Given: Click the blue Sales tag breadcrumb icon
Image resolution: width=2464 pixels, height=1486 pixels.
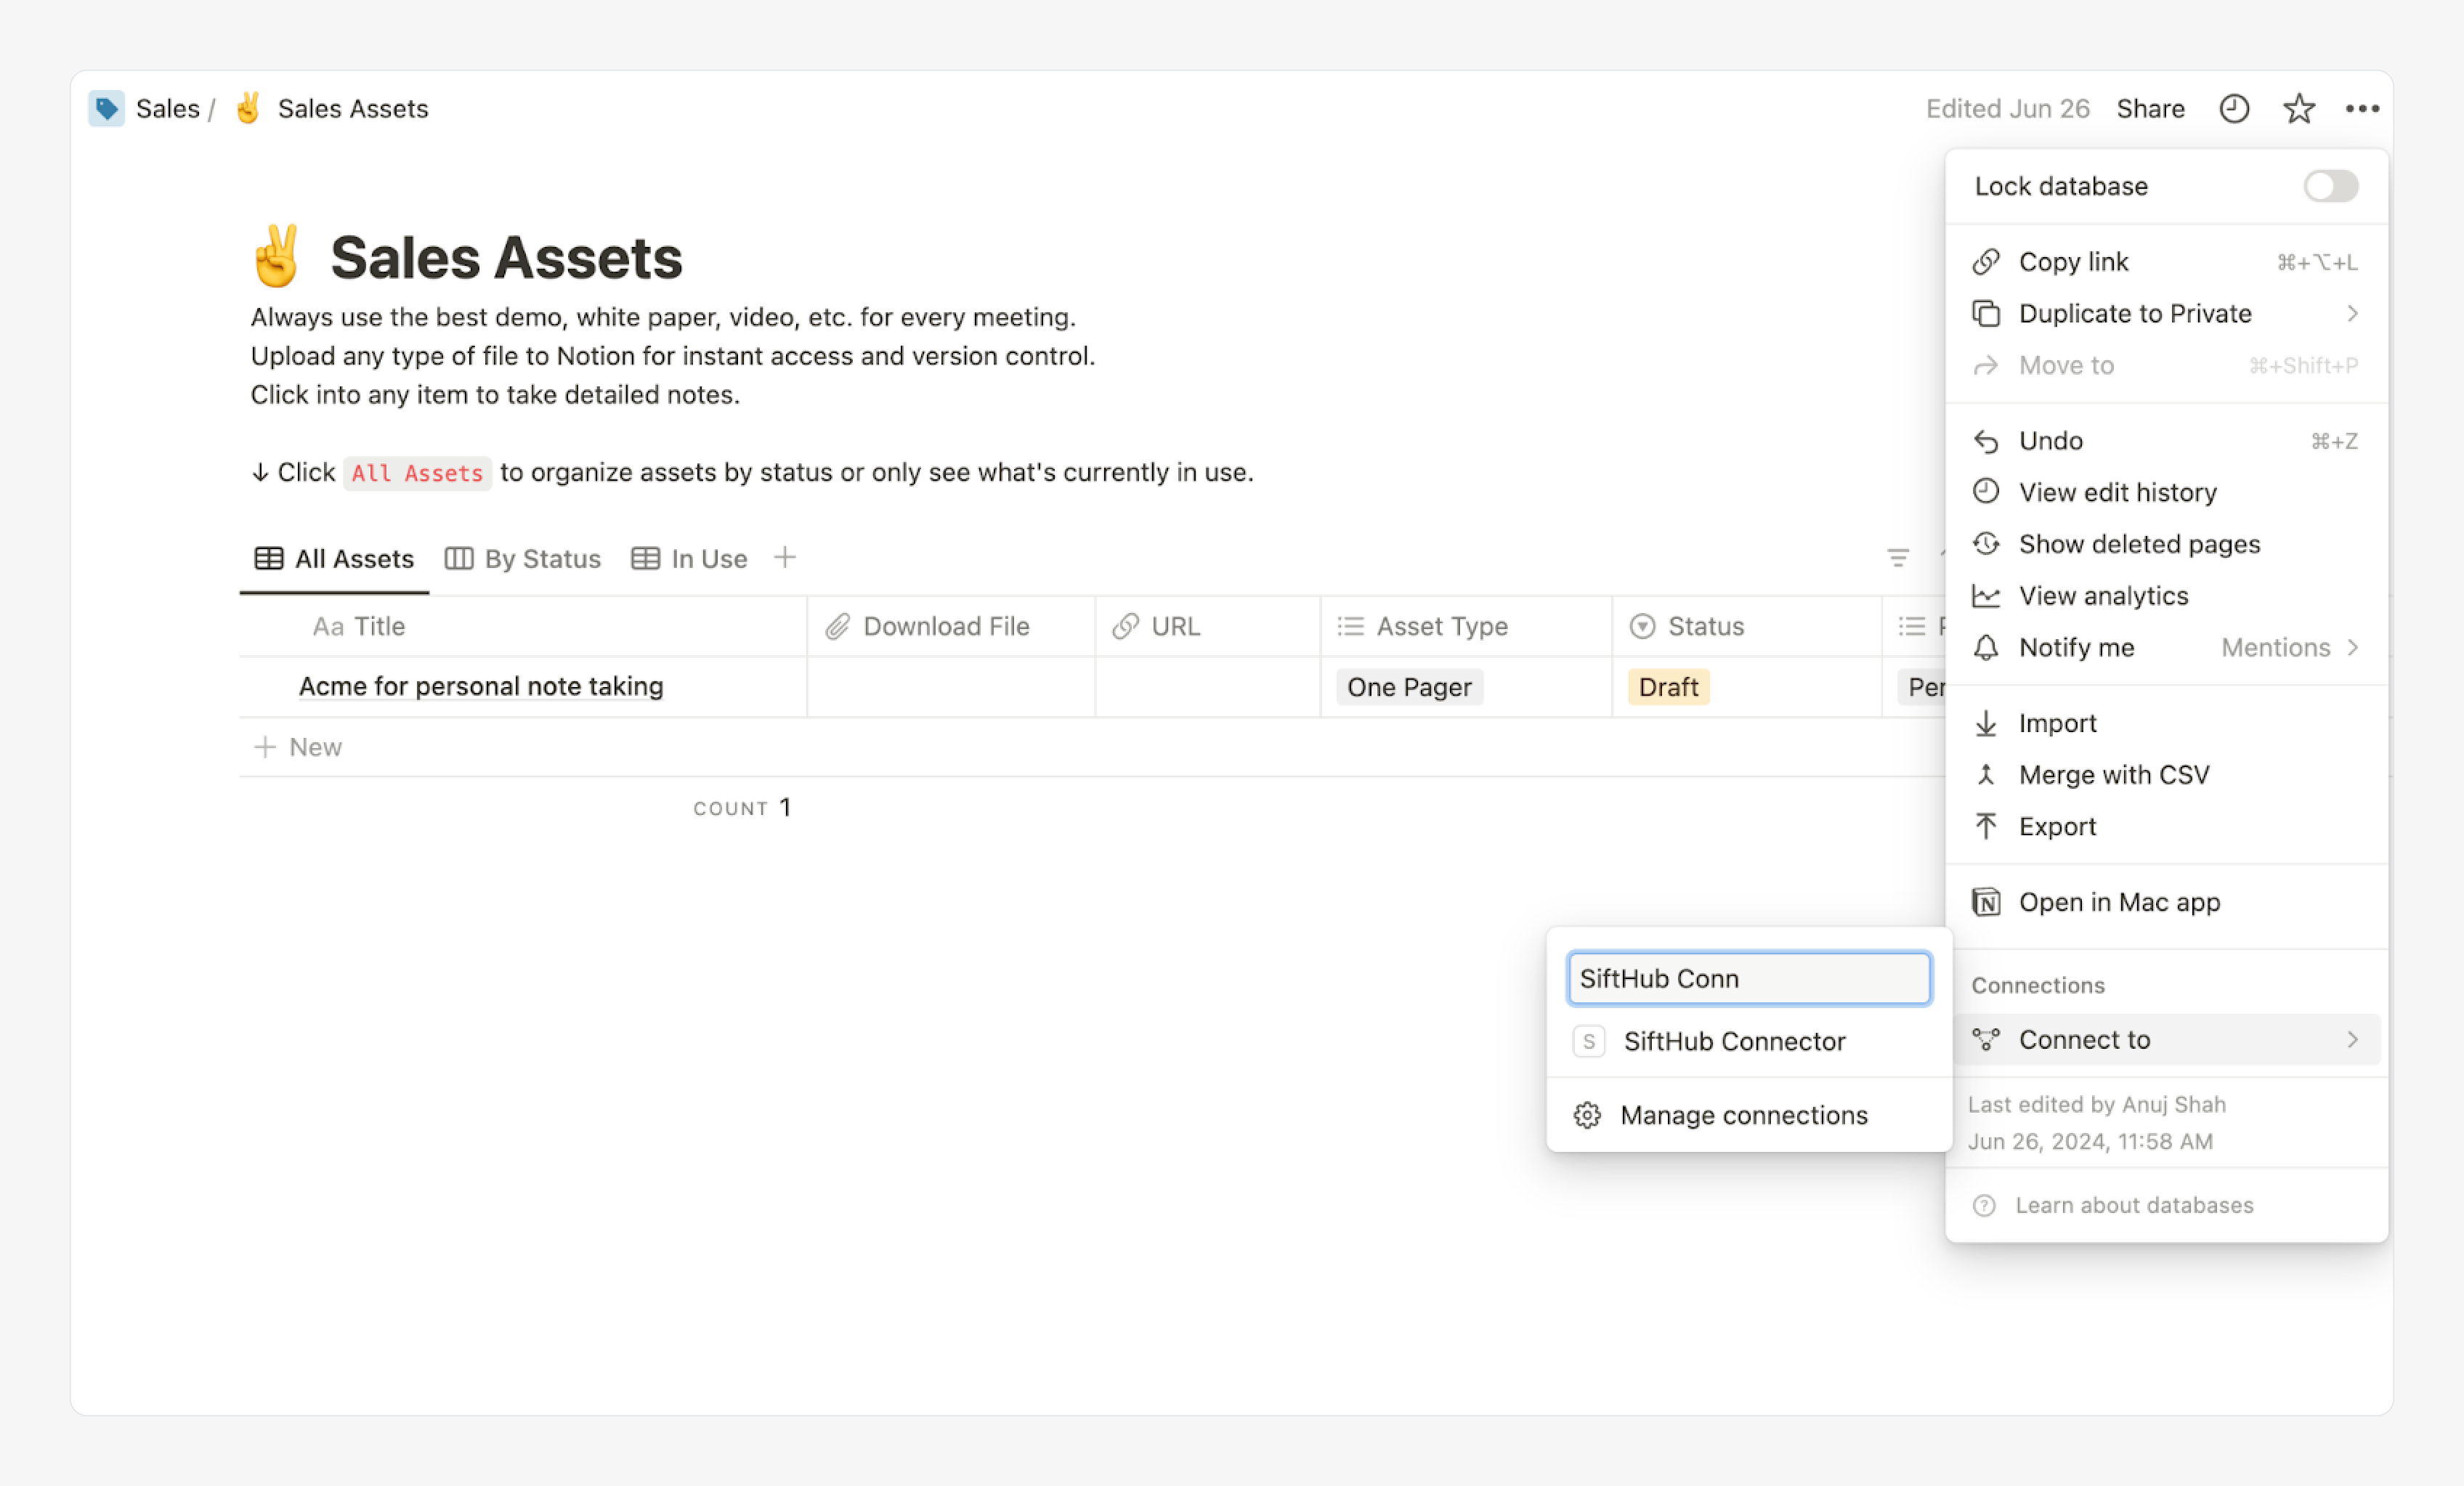Looking at the screenshot, I should click(106, 108).
